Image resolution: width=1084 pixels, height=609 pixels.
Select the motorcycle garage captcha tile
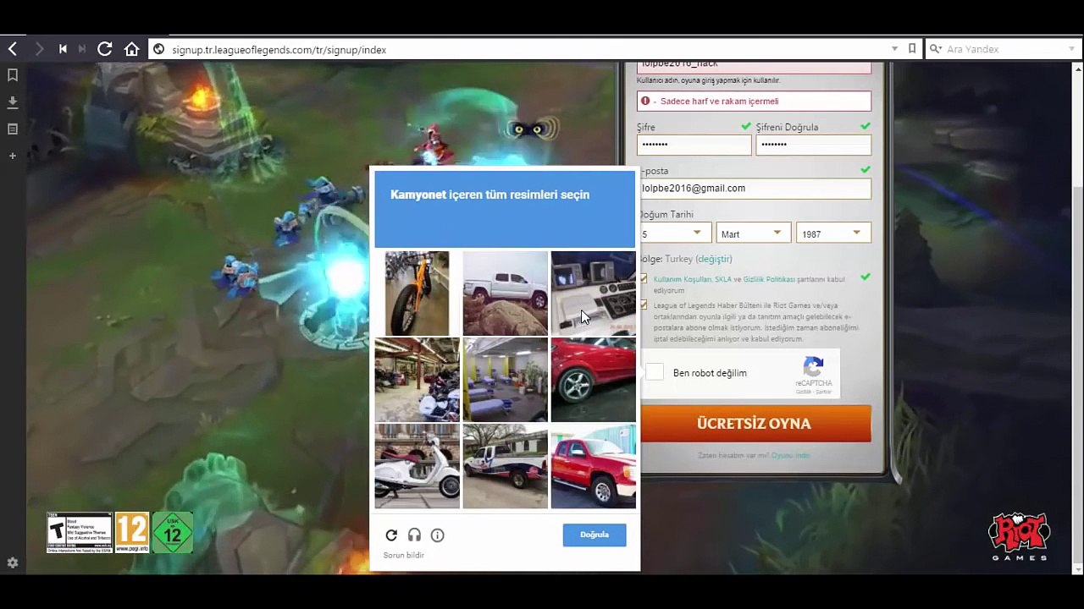click(x=418, y=380)
